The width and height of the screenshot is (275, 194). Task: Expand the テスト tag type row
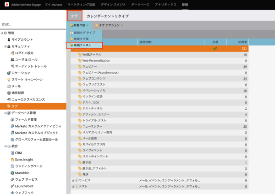(x=73, y=186)
